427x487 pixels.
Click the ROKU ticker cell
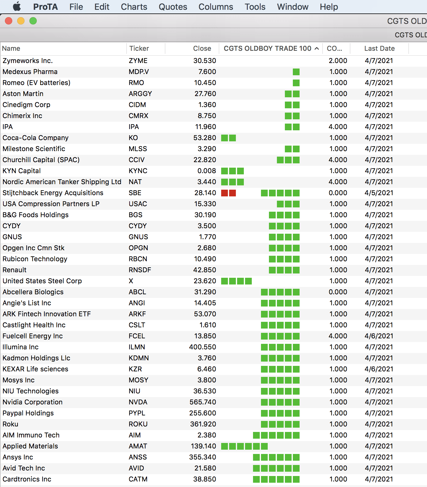point(138,424)
